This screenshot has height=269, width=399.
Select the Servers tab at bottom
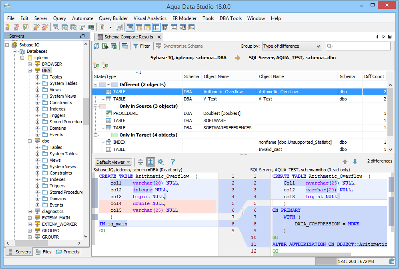click(20, 252)
